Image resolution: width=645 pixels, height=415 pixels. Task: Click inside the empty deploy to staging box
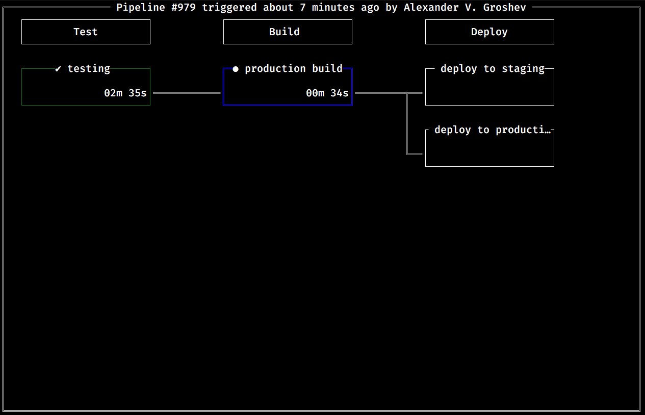point(489,91)
